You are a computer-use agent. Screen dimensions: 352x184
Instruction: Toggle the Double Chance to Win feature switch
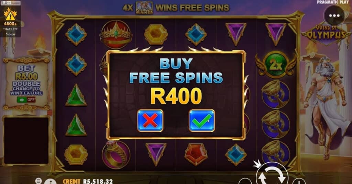[x=26, y=100]
